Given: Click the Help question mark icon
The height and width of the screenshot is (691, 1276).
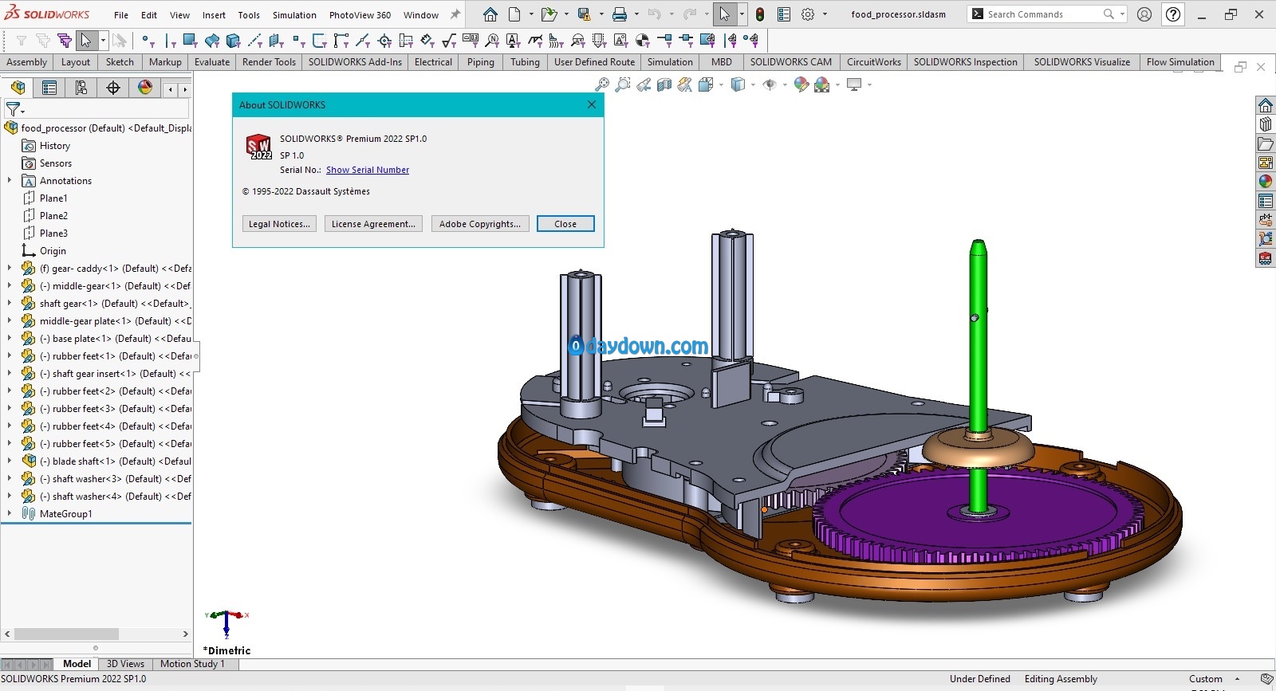Looking at the screenshot, I should [x=1173, y=14].
